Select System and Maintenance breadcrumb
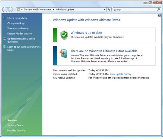163x140 pixels. 38,10
